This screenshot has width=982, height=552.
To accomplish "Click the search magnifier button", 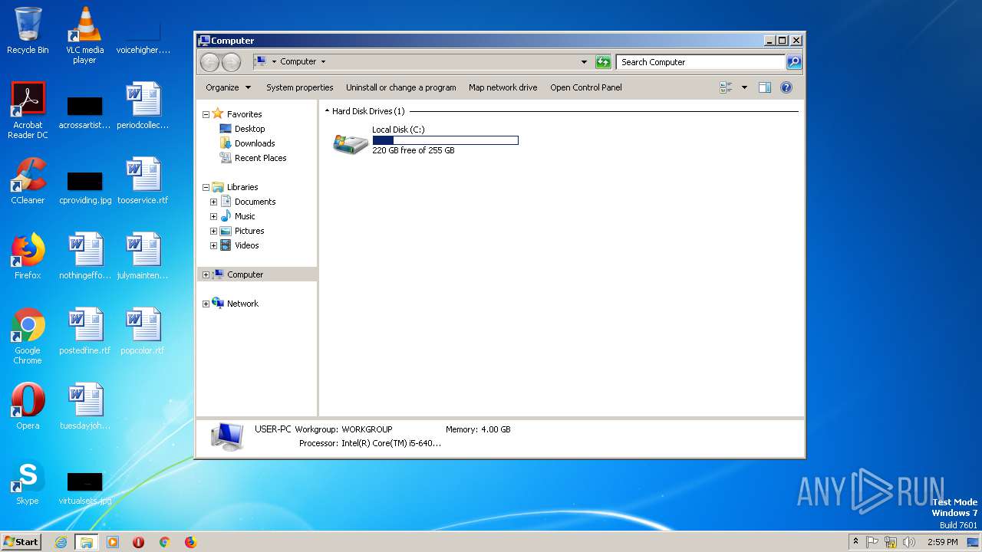I will [x=794, y=62].
